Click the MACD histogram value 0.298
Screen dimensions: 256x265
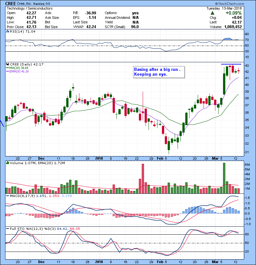coord(67,196)
